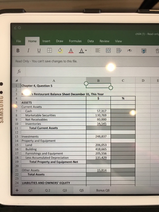159x212 pixels.
Task: Open number format ab12 icon
Action: coord(157,51)
